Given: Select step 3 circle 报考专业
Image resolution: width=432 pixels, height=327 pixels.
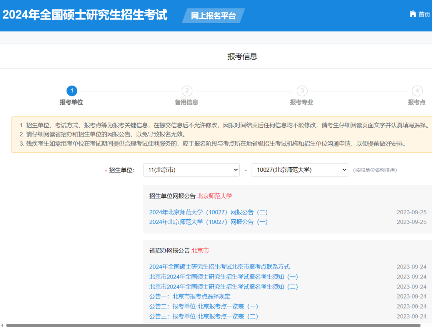Looking at the screenshot, I should [x=302, y=91].
